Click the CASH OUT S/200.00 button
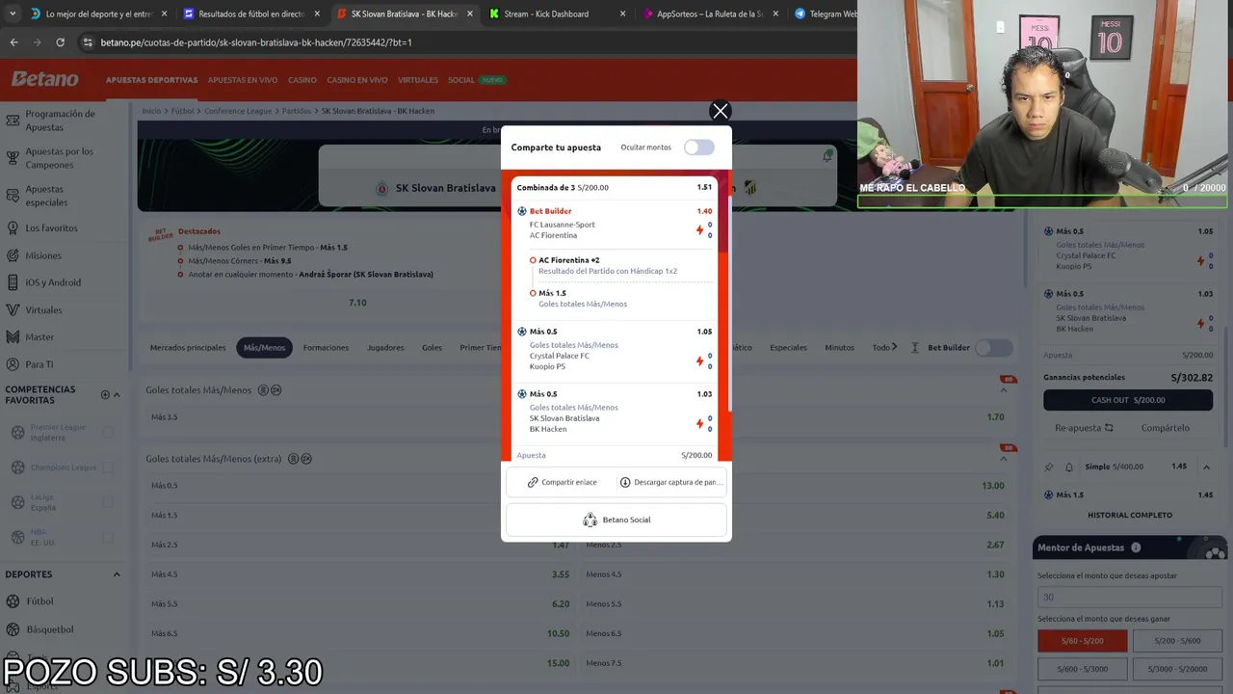Image resolution: width=1233 pixels, height=694 pixels. coord(1128,400)
